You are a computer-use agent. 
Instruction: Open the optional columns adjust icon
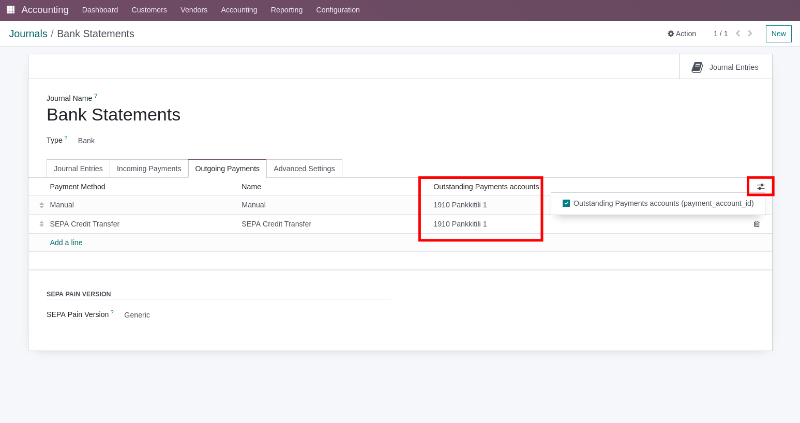(761, 187)
